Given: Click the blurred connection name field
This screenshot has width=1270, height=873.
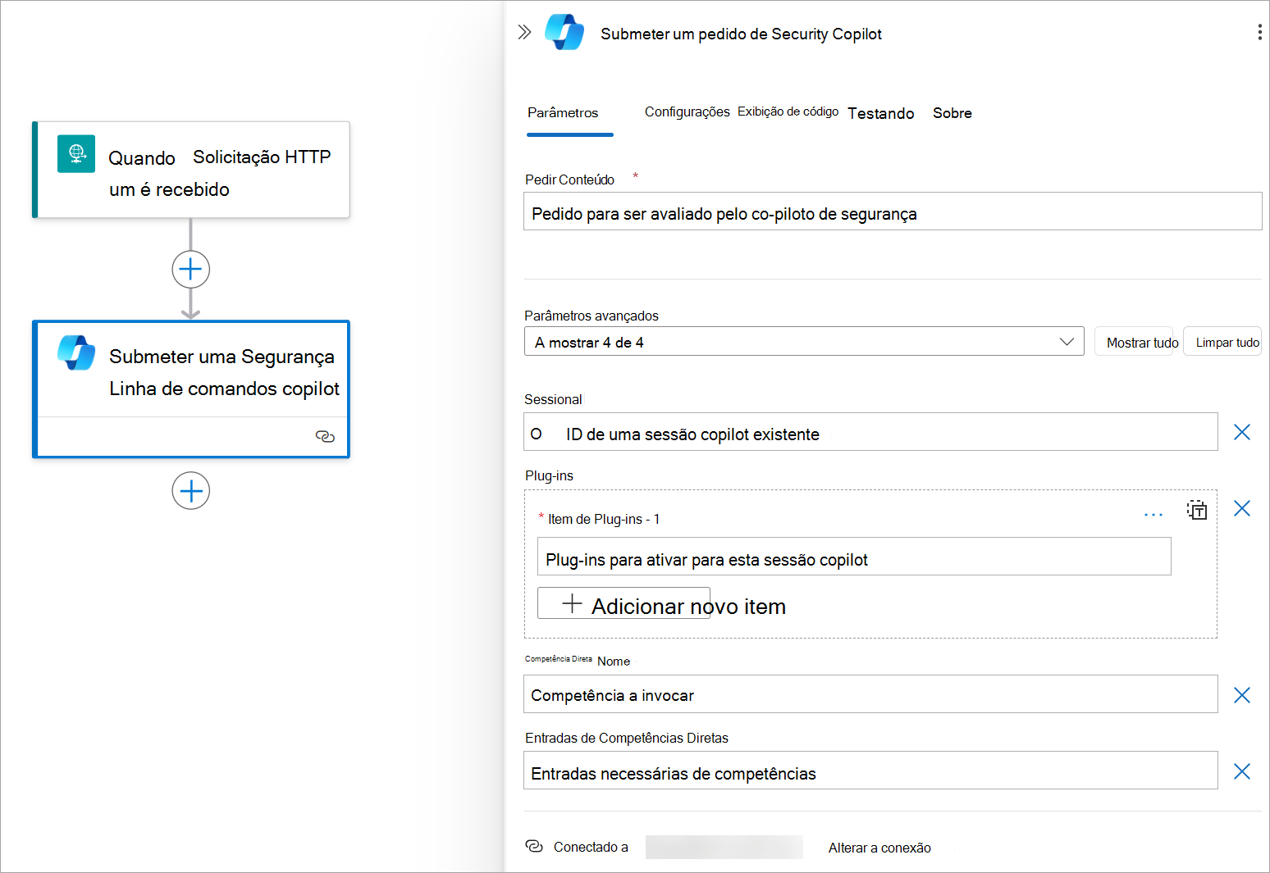Looking at the screenshot, I should click(x=724, y=847).
